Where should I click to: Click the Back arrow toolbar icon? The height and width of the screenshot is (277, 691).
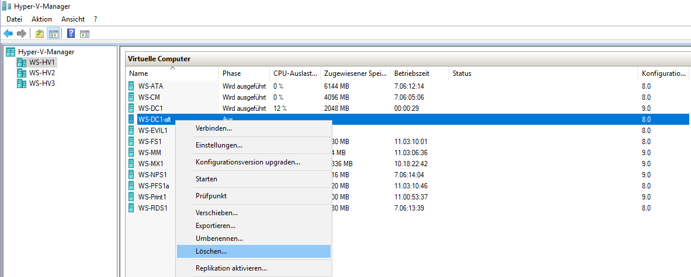(8, 33)
